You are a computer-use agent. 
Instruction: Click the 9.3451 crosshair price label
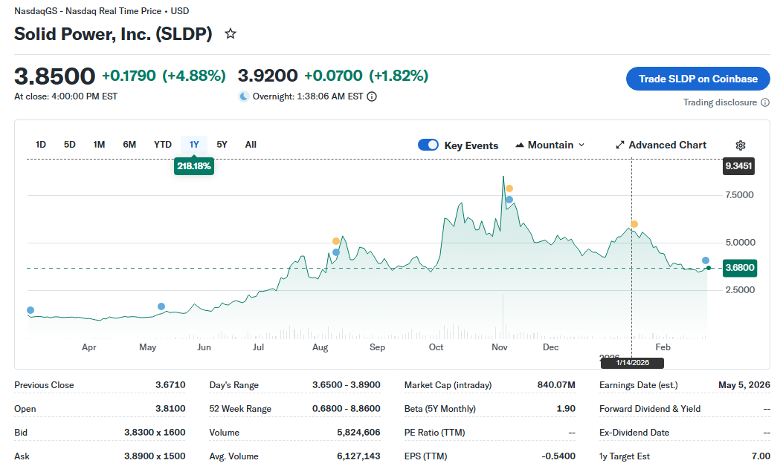tap(738, 166)
